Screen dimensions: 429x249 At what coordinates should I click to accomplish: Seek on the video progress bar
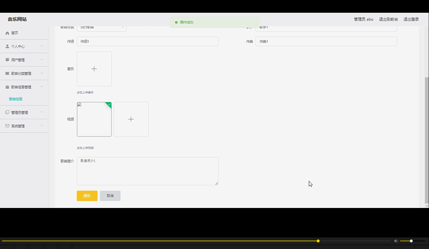point(196,241)
